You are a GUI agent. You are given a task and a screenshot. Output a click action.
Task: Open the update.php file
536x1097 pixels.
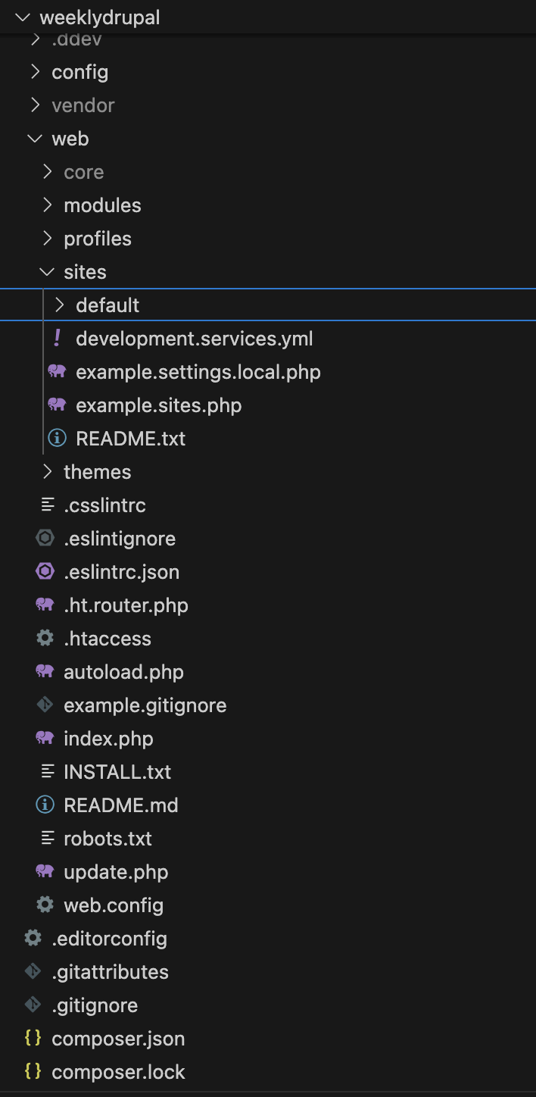coord(116,872)
